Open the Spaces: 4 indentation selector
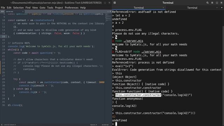224x126 pixels. tap(93, 125)
